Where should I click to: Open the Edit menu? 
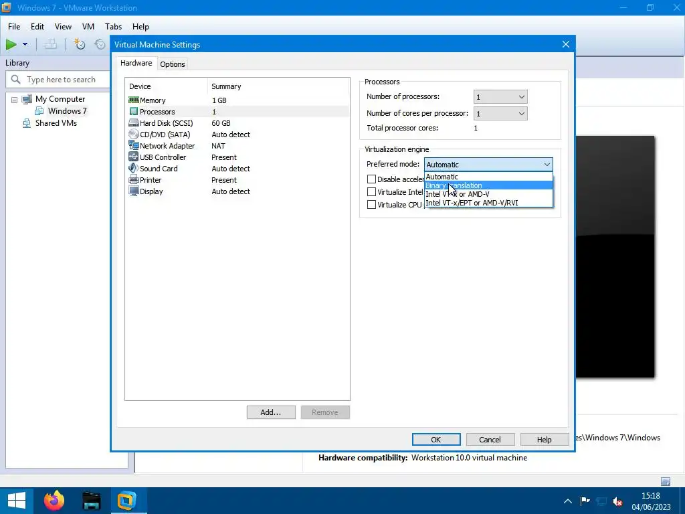(37, 27)
